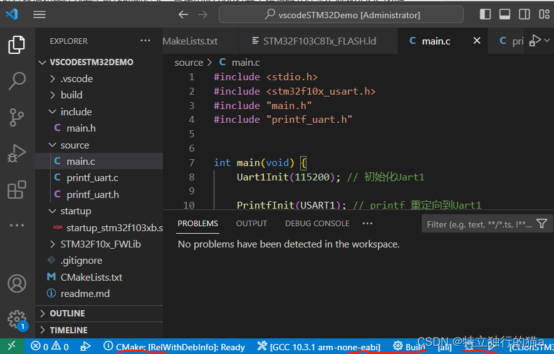Viewport: 554px width, 354px height.
Task: Open the .gitignore file
Action: point(99,261)
